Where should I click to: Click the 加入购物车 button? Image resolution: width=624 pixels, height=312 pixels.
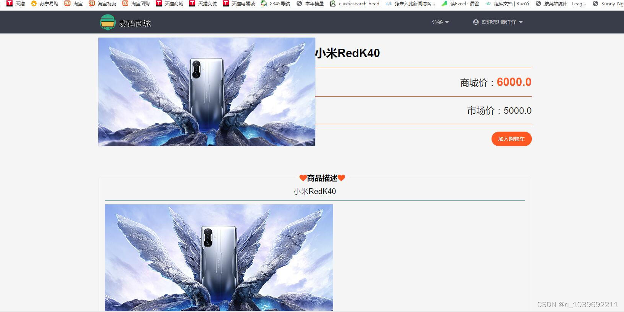pos(511,139)
